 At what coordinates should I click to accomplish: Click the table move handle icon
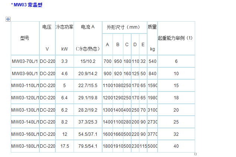tap(8, 19)
